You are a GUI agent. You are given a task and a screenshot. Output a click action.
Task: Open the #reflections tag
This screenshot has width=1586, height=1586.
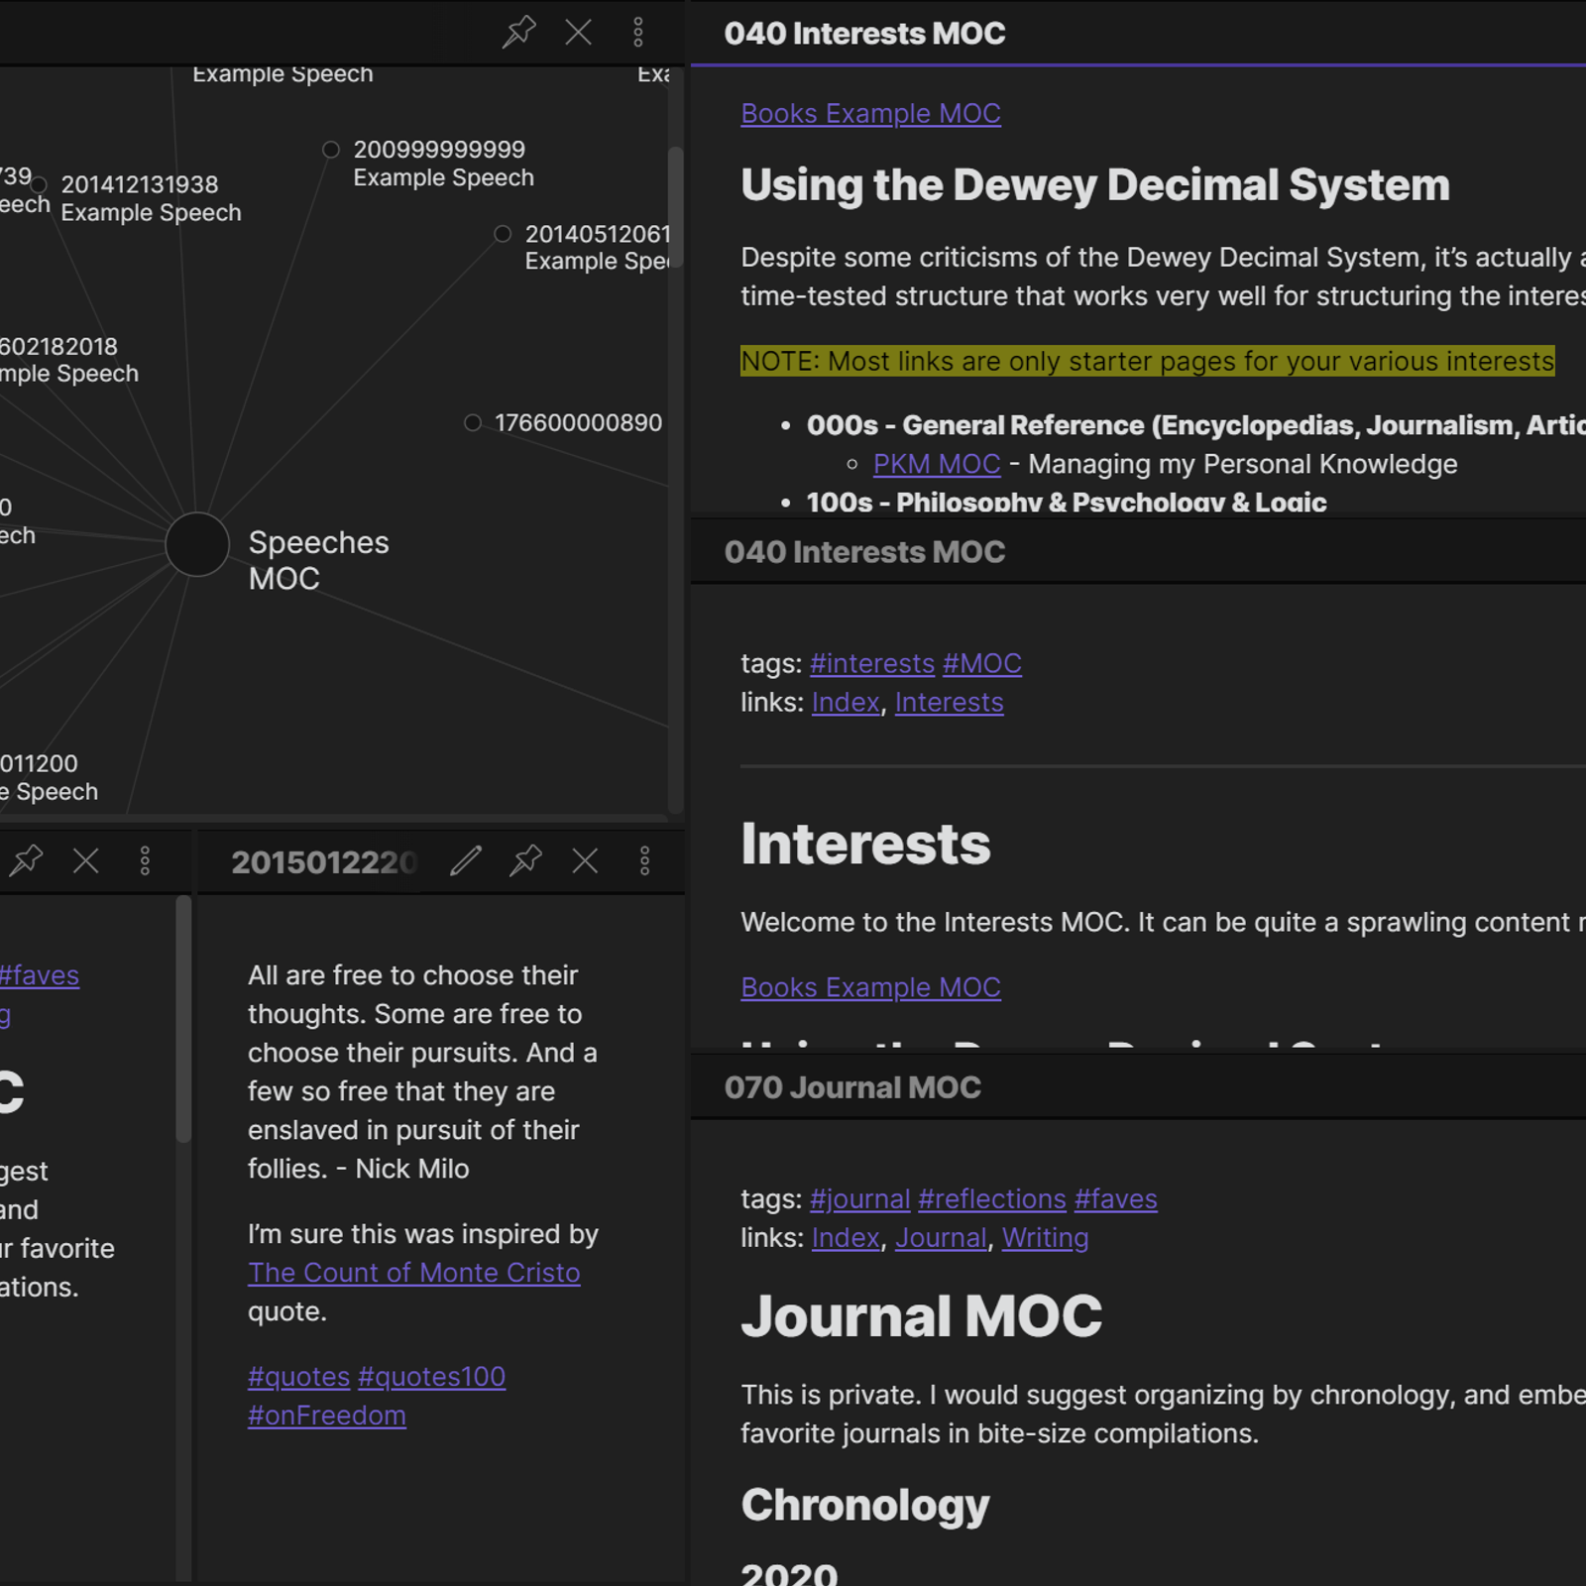coord(991,1199)
